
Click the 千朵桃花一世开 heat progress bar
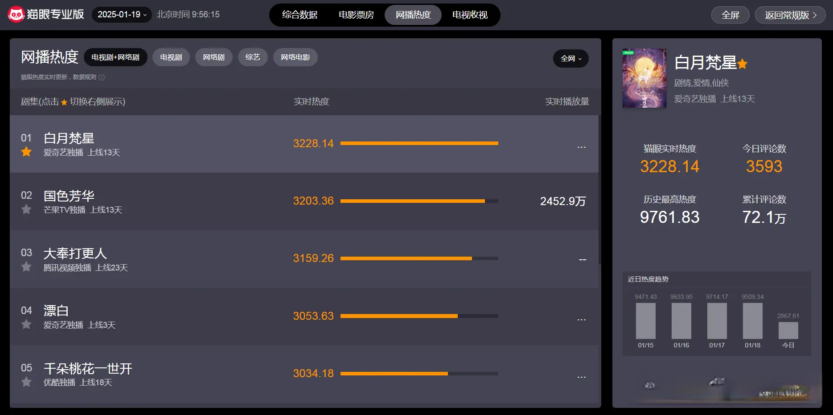(419, 374)
